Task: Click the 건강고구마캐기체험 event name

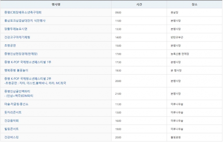Action: click(x=17, y=37)
